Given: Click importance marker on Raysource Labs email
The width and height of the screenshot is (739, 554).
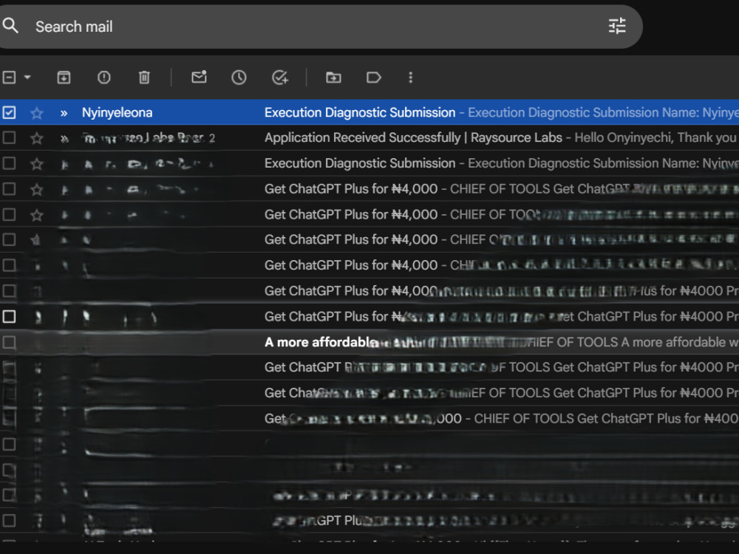Looking at the screenshot, I should click(x=64, y=139).
